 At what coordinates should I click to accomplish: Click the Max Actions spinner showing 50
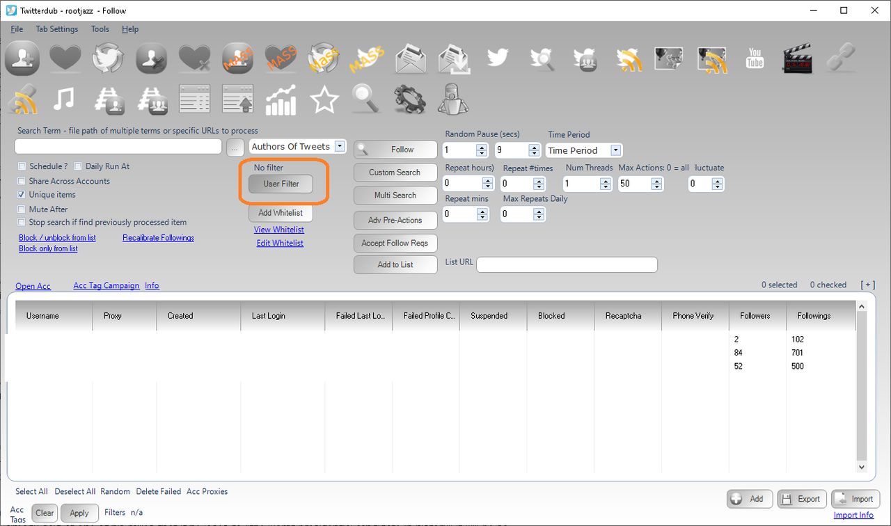point(640,184)
